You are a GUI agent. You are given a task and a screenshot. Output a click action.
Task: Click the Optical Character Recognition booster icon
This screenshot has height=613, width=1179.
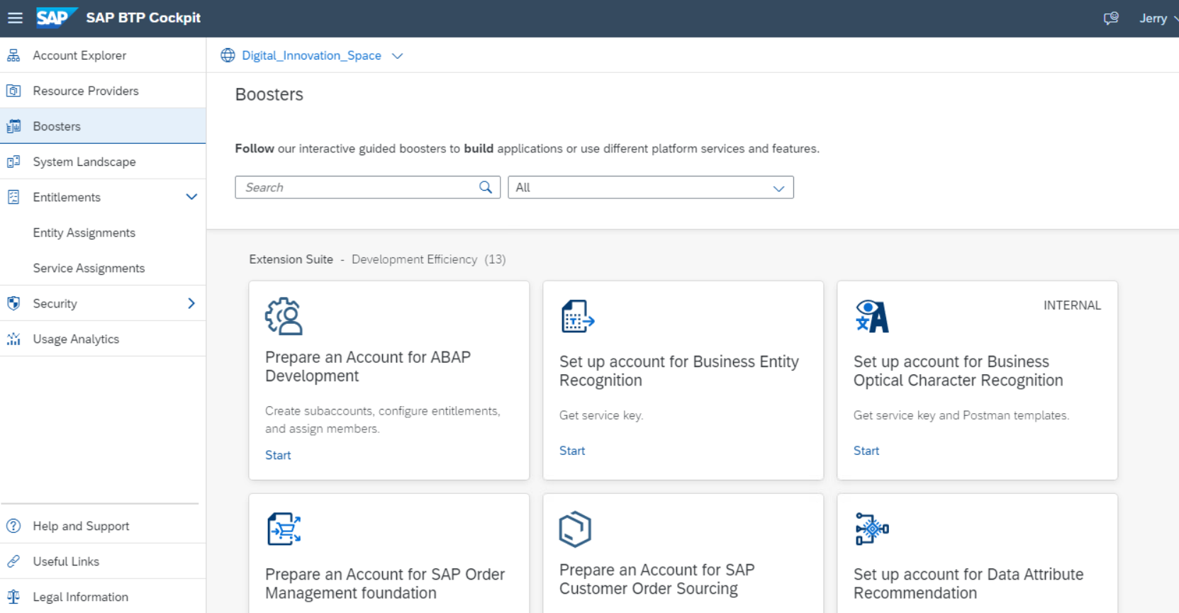tap(872, 316)
